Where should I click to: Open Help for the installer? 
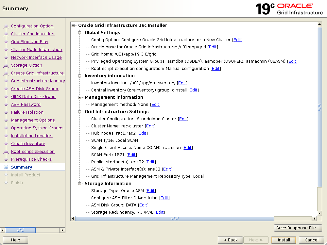(x=15, y=240)
